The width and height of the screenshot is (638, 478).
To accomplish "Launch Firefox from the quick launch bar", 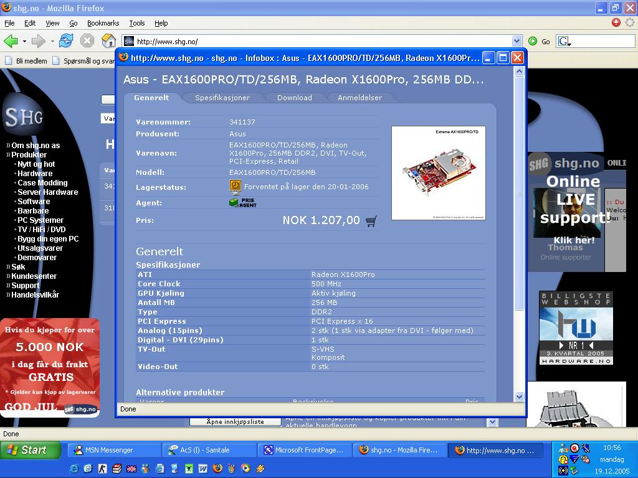I will pyautogui.click(x=217, y=468).
